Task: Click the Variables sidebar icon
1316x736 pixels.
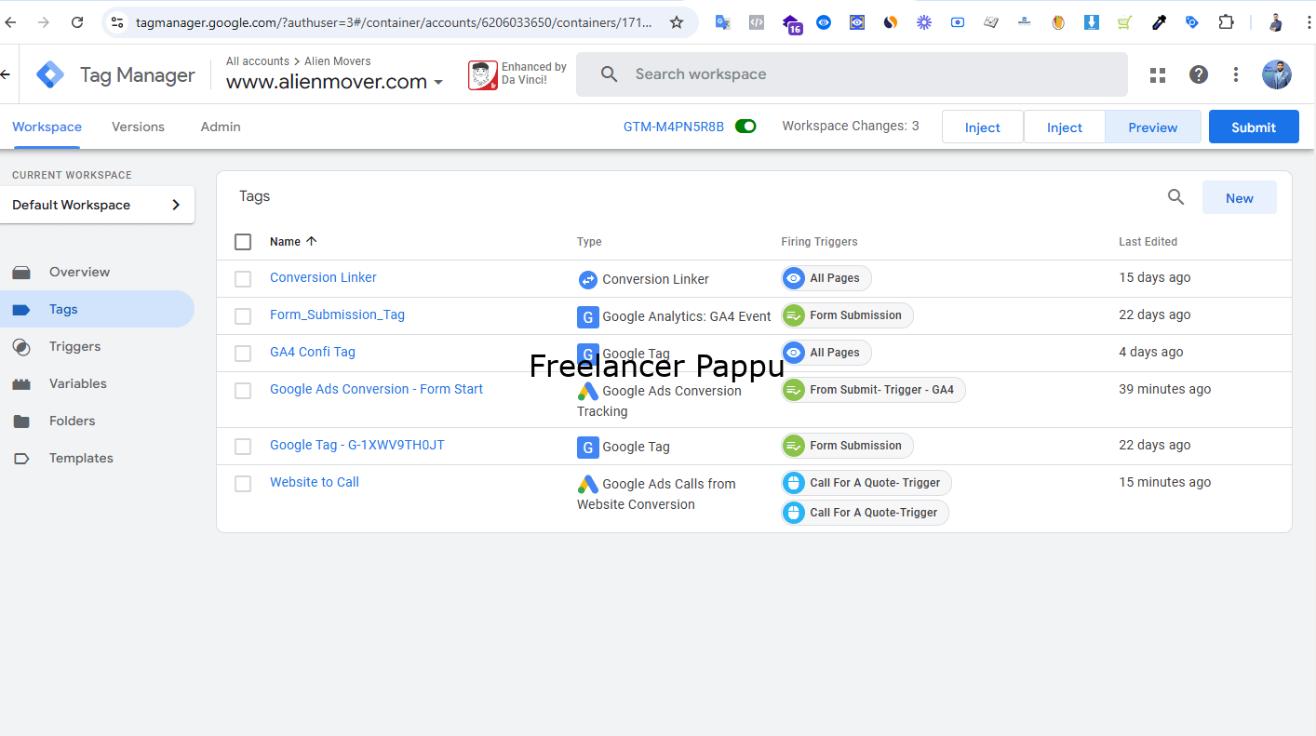Action: [21, 383]
